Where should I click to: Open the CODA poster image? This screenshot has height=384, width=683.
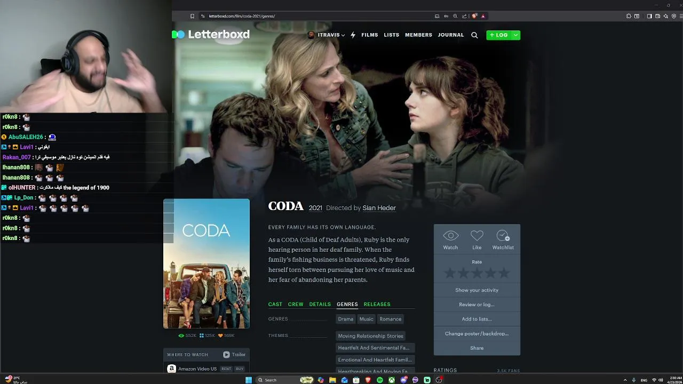pos(207,263)
